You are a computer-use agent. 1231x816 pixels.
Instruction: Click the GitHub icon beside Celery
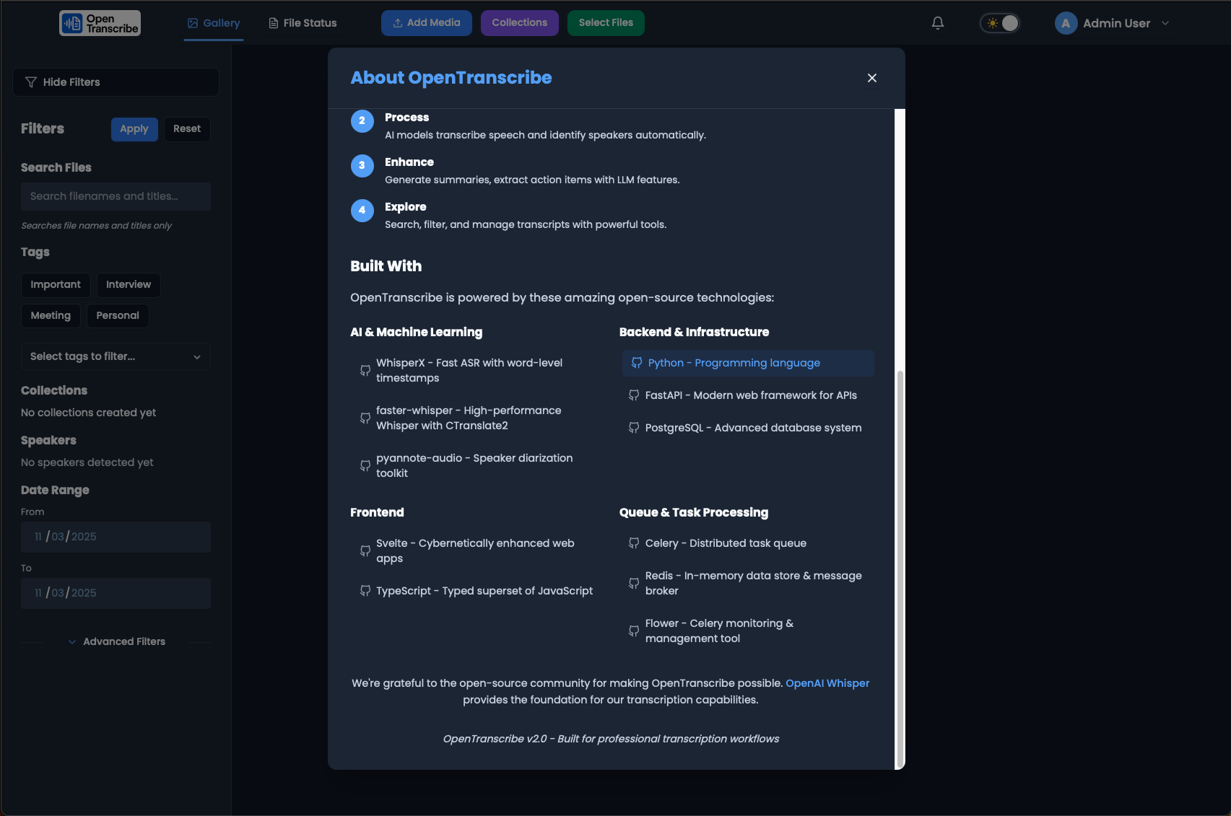pos(634,544)
